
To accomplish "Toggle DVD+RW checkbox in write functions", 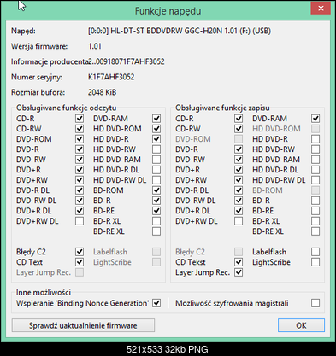I will (239, 180).
